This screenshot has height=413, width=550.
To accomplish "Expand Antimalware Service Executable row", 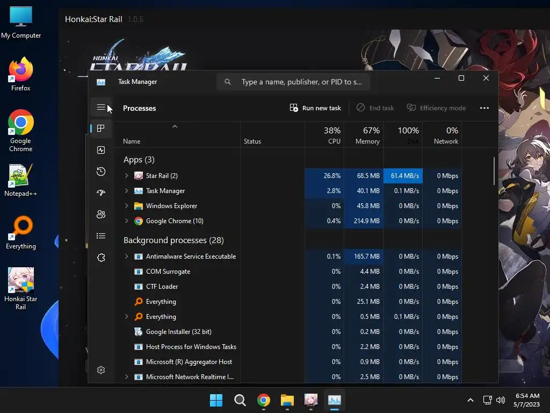I will point(127,257).
